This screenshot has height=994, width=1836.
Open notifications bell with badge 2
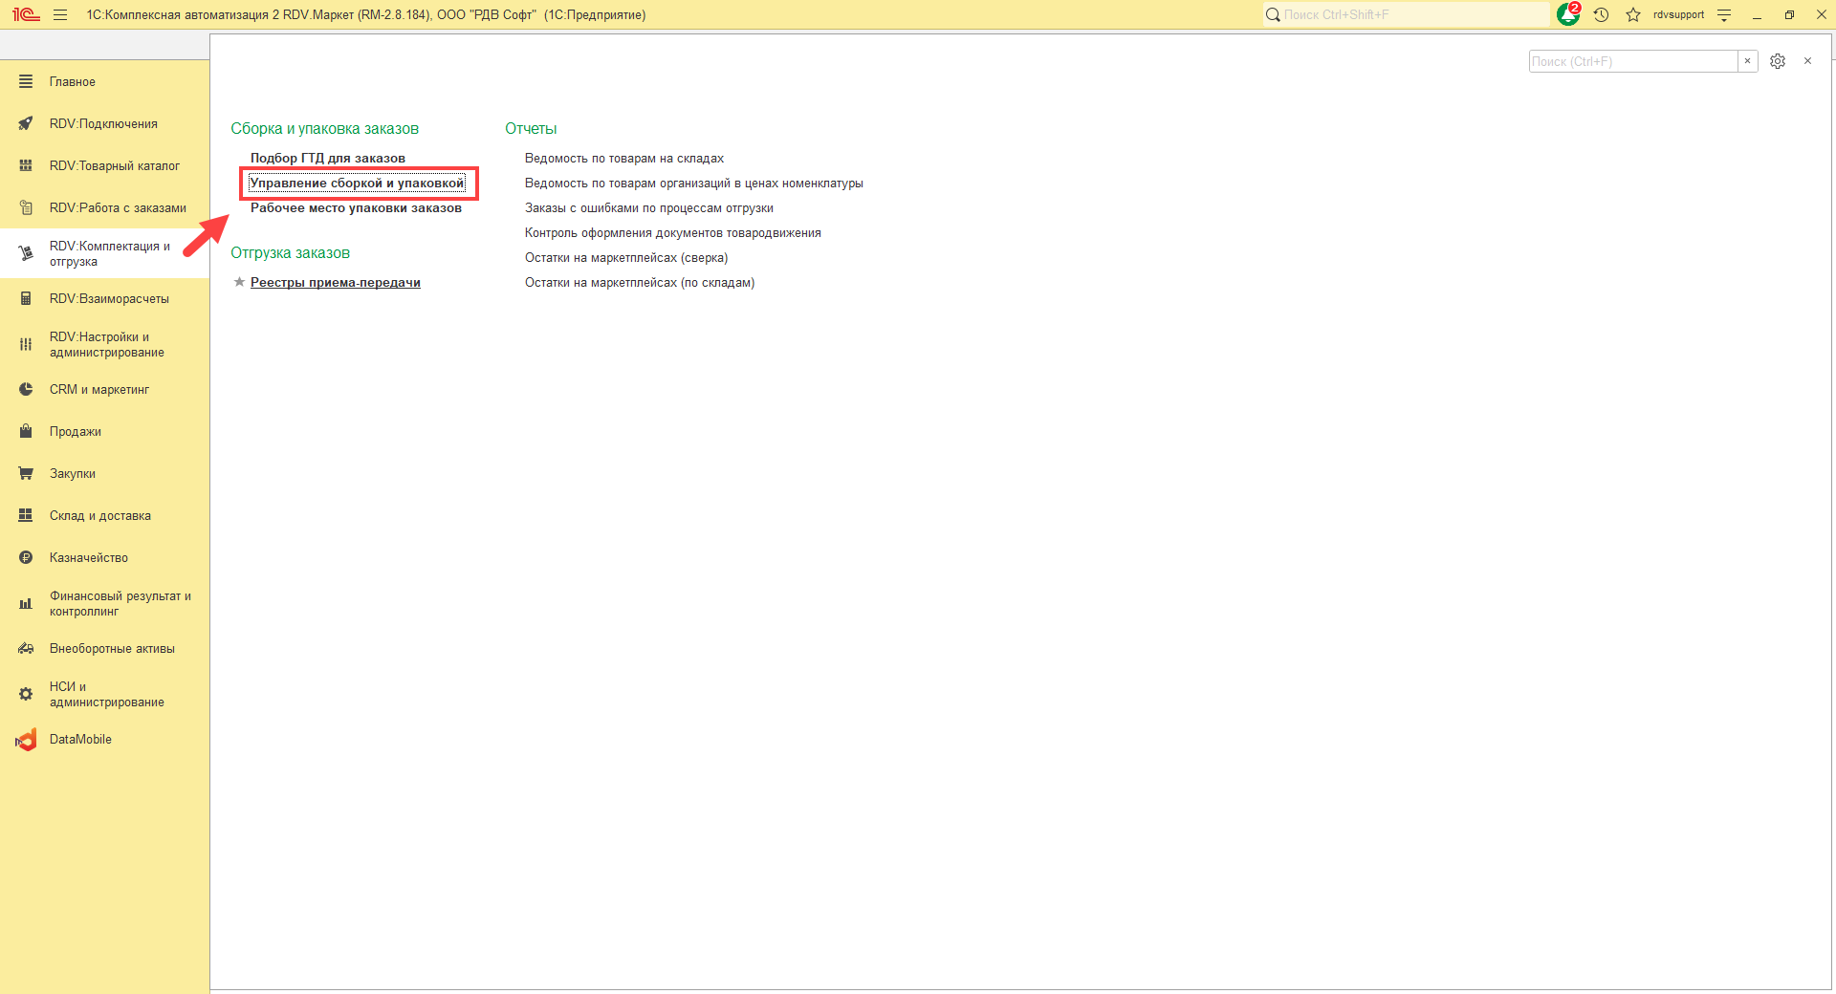pyautogui.click(x=1568, y=14)
